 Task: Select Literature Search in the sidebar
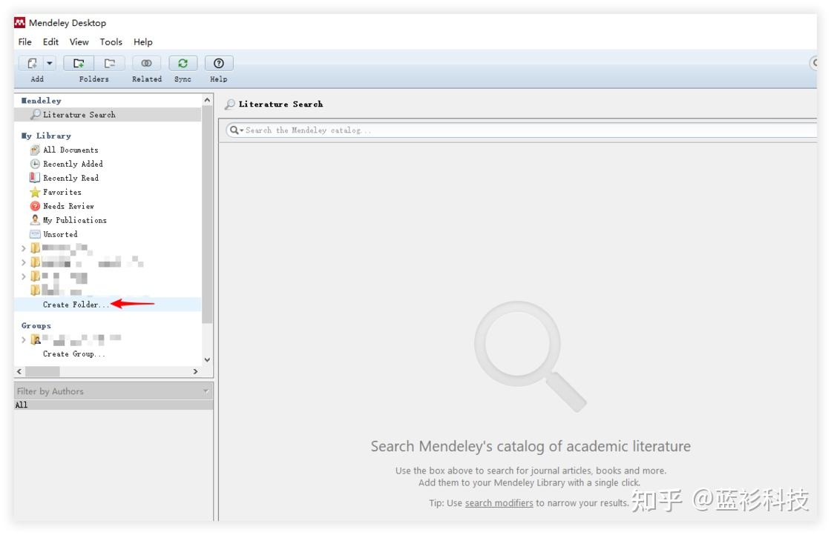point(108,115)
